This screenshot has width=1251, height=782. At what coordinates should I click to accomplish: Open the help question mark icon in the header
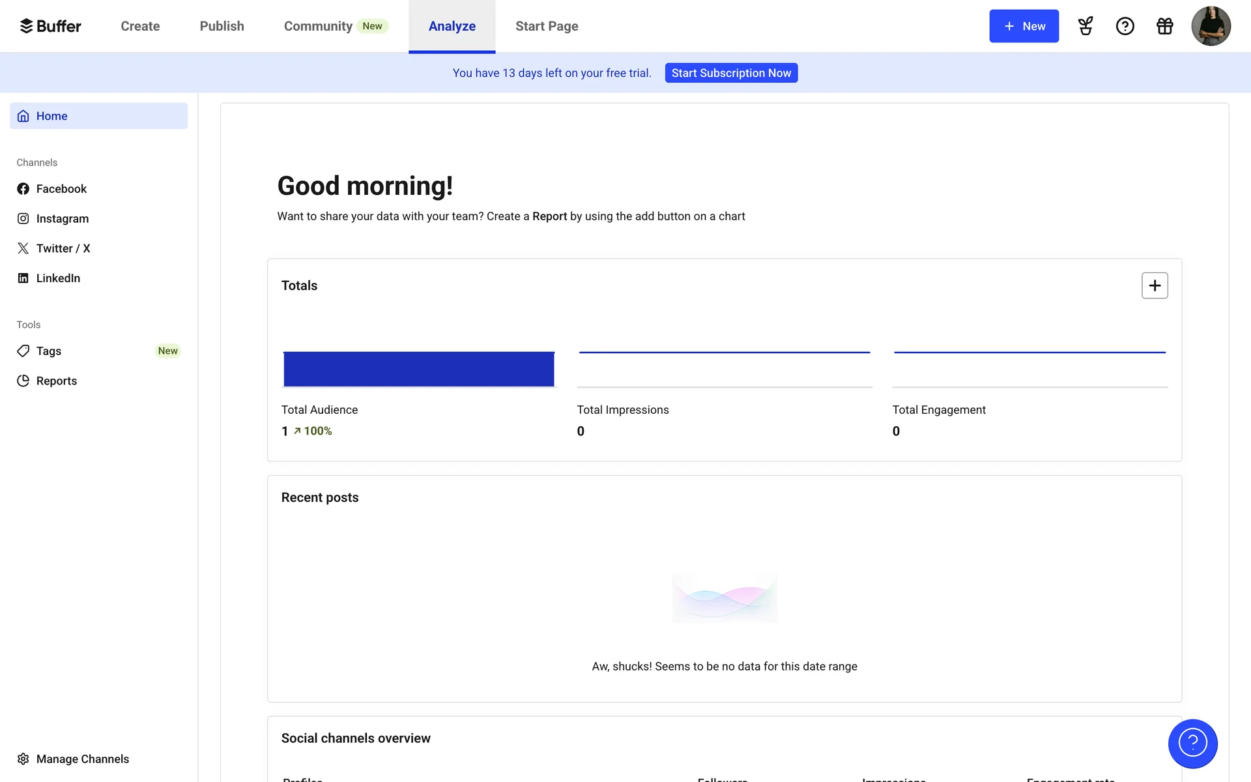tap(1125, 26)
